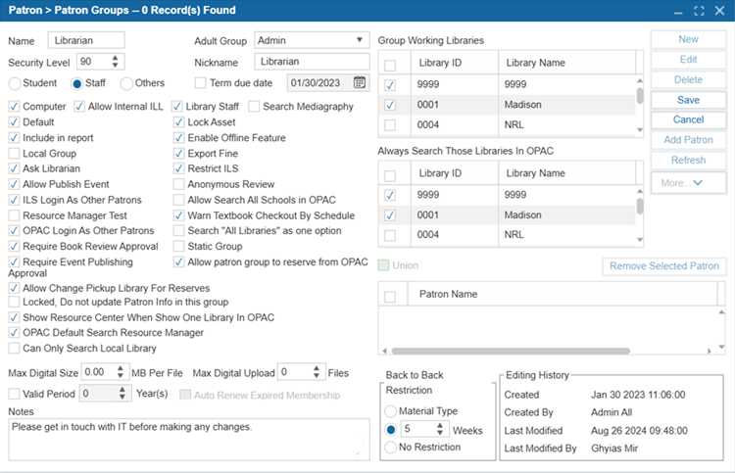Viewport: 735px width, 473px height.
Task: Click the Cancel button
Action: point(688,119)
